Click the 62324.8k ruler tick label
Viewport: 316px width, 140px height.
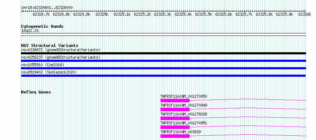coord(61,14)
